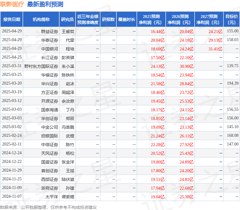The image size is (240, 210).
Task: Click researcher name 赵冰
Action: click(70, 84)
